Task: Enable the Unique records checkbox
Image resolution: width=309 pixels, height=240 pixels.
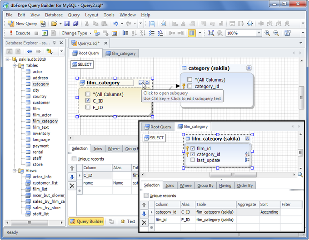Action: coord(74,159)
